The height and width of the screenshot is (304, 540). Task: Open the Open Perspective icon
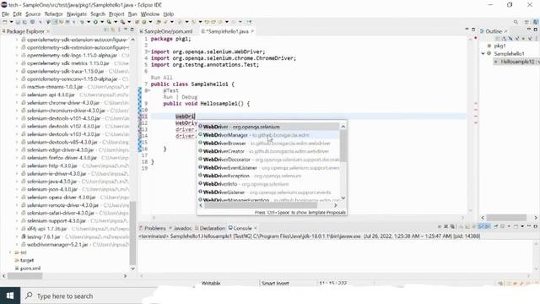click(x=526, y=22)
